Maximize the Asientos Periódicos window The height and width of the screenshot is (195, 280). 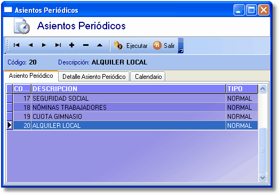(251, 10)
